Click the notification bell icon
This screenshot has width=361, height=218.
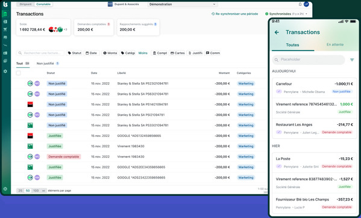pos(300,4)
